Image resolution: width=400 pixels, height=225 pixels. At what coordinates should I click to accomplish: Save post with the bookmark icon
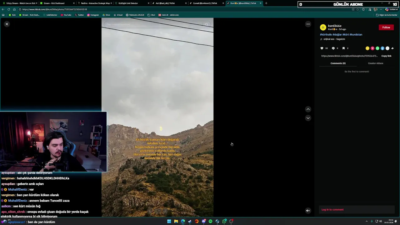pyautogui.click(x=343, y=48)
